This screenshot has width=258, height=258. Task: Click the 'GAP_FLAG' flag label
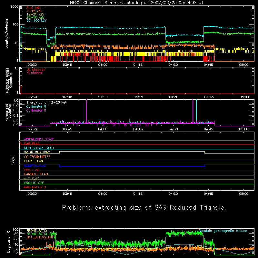pyautogui.click(x=32, y=144)
